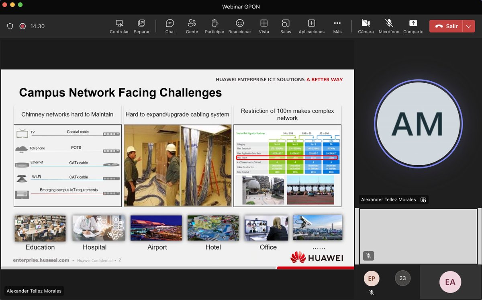Send a reaction with Reaccionar

point(239,26)
